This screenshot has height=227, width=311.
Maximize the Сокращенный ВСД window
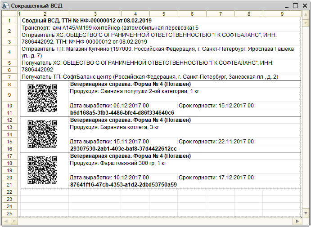click(x=296, y=6)
